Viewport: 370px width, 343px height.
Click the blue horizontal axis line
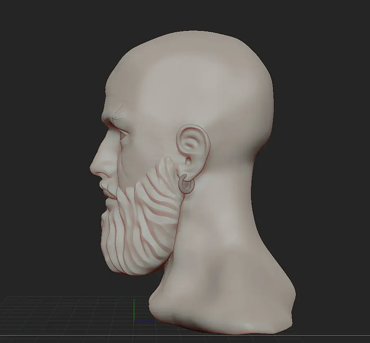(x=144, y=321)
